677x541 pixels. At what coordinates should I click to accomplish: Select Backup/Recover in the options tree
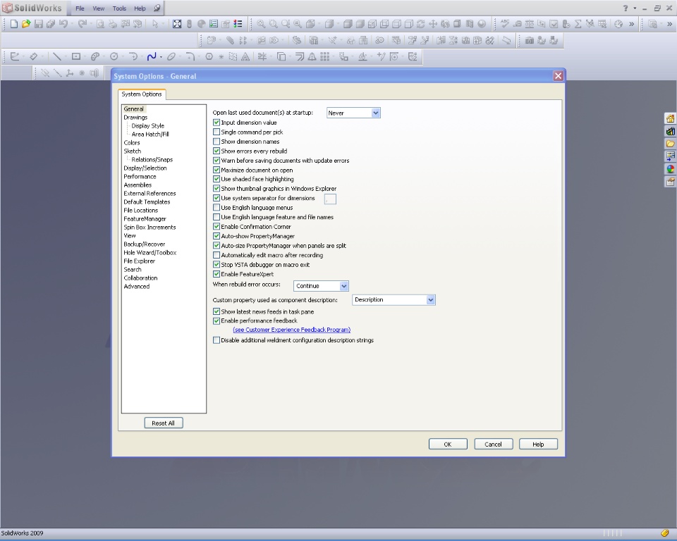point(144,244)
